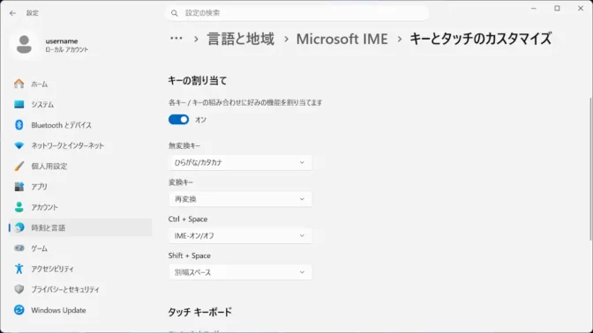Open ネットワークとインターネット section
The image size is (593, 333).
click(x=80, y=145)
